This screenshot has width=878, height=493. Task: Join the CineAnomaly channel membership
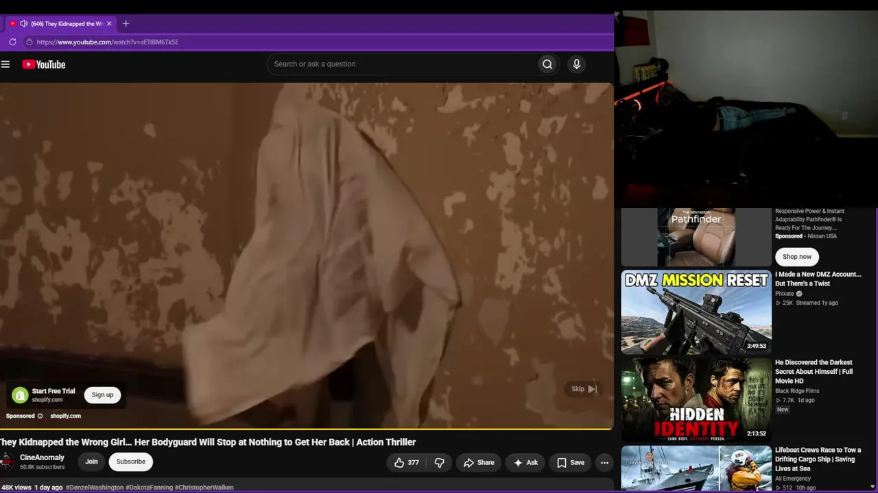point(91,462)
